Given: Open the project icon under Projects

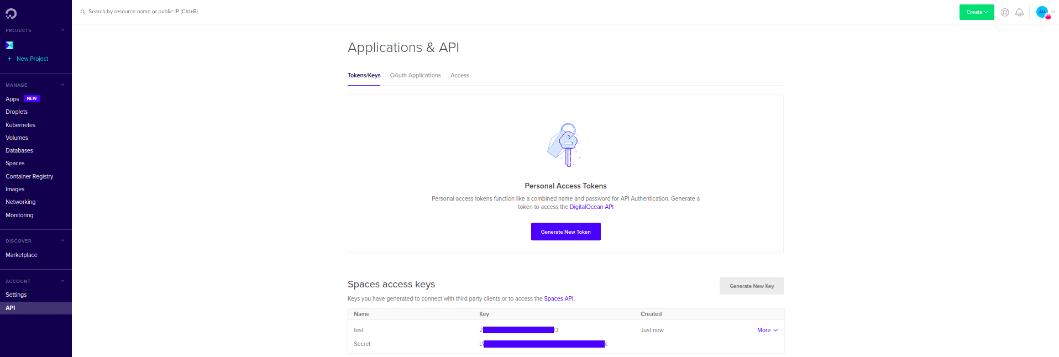Looking at the screenshot, I should [x=9, y=45].
